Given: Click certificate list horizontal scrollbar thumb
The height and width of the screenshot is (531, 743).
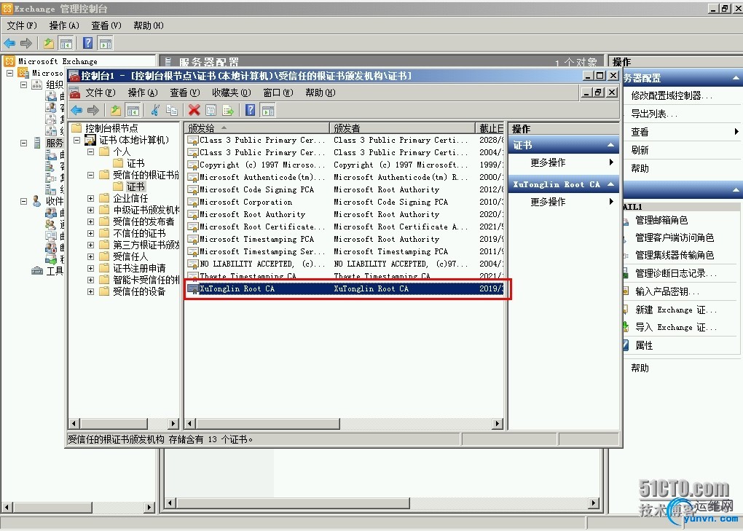Looking at the screenshot, I should tap(267, 423).
